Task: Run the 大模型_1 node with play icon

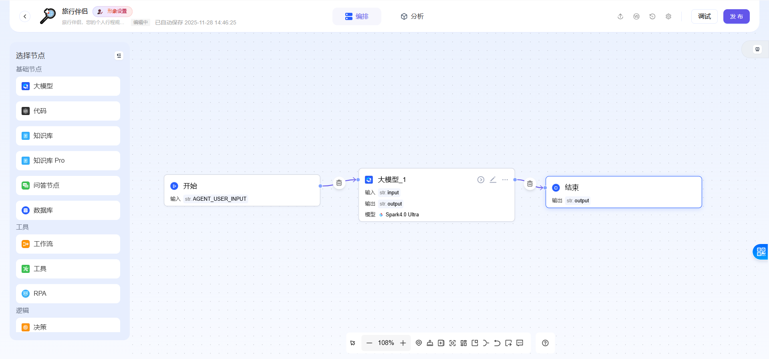Action: click(x=481, y=180)
